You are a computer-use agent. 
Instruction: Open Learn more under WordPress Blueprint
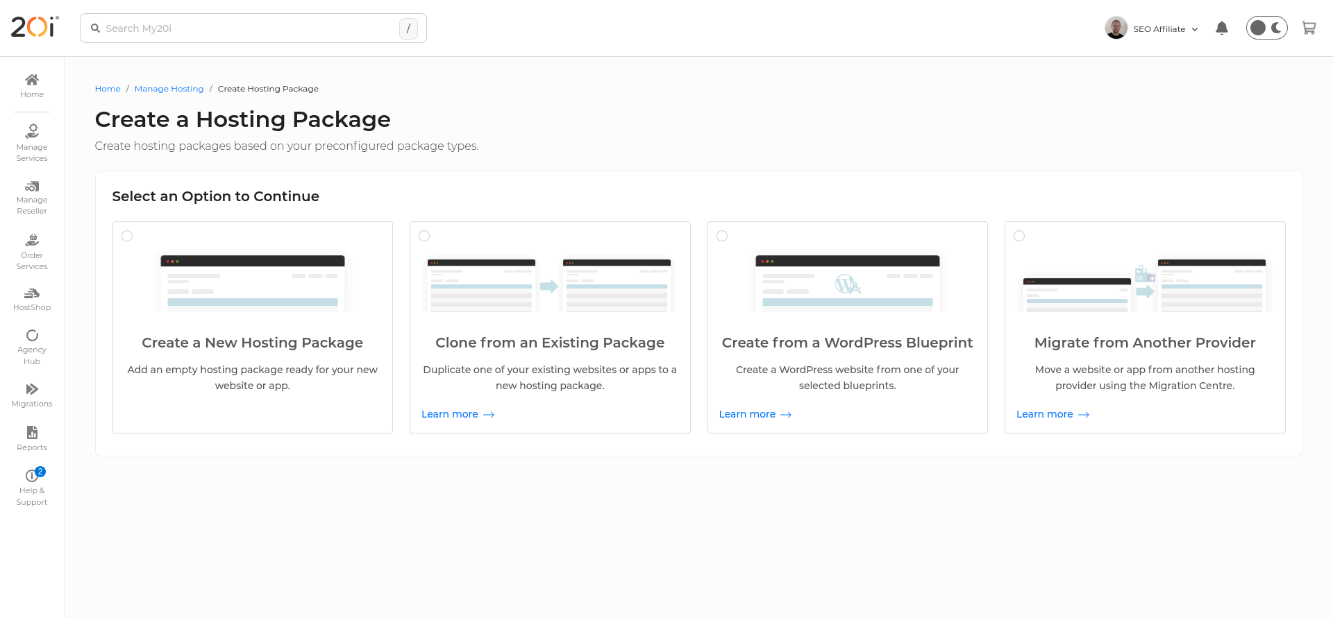755,414
